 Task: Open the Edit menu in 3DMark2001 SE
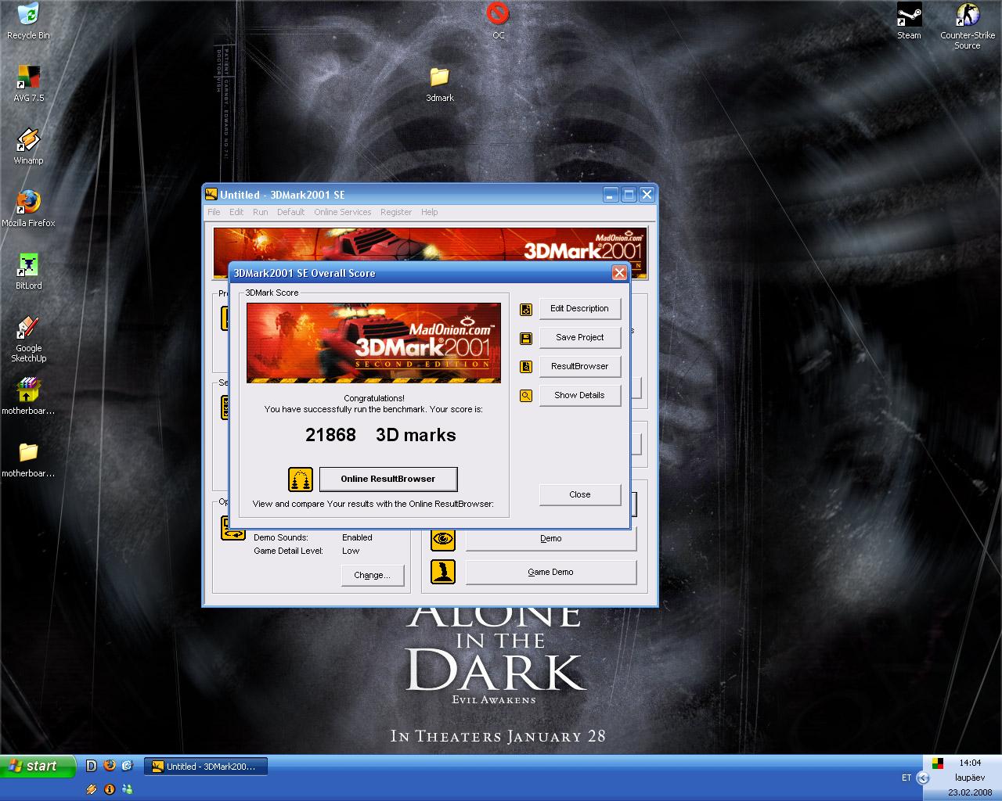pyautogui.click(x=236, y=212)
